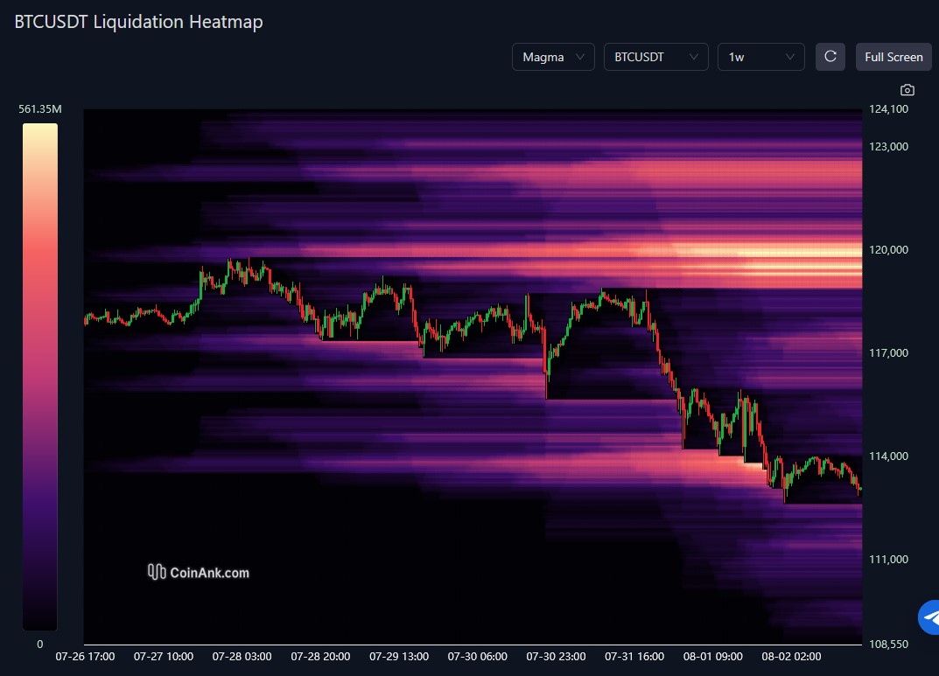
Task: Open the BTCUSDT symbol dropdown
Action: pos(656,57)
